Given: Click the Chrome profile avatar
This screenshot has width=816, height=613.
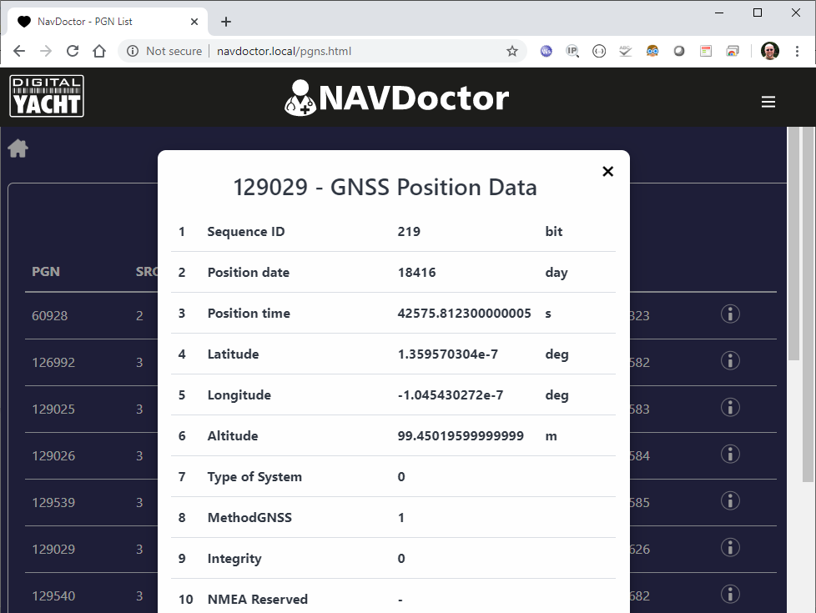Looking at the screenshot, I should pos(768,50).
